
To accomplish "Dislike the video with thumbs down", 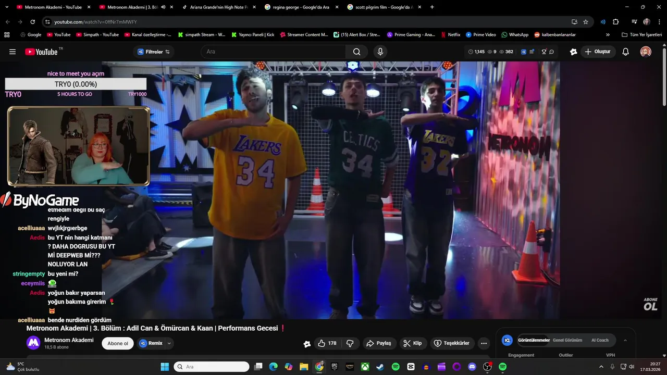I will [350, 343].
